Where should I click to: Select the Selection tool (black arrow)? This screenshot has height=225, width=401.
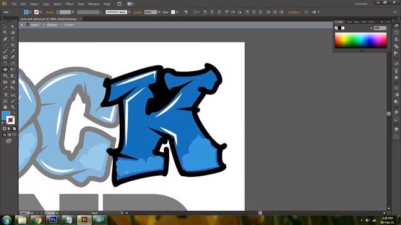click(5, 26)
